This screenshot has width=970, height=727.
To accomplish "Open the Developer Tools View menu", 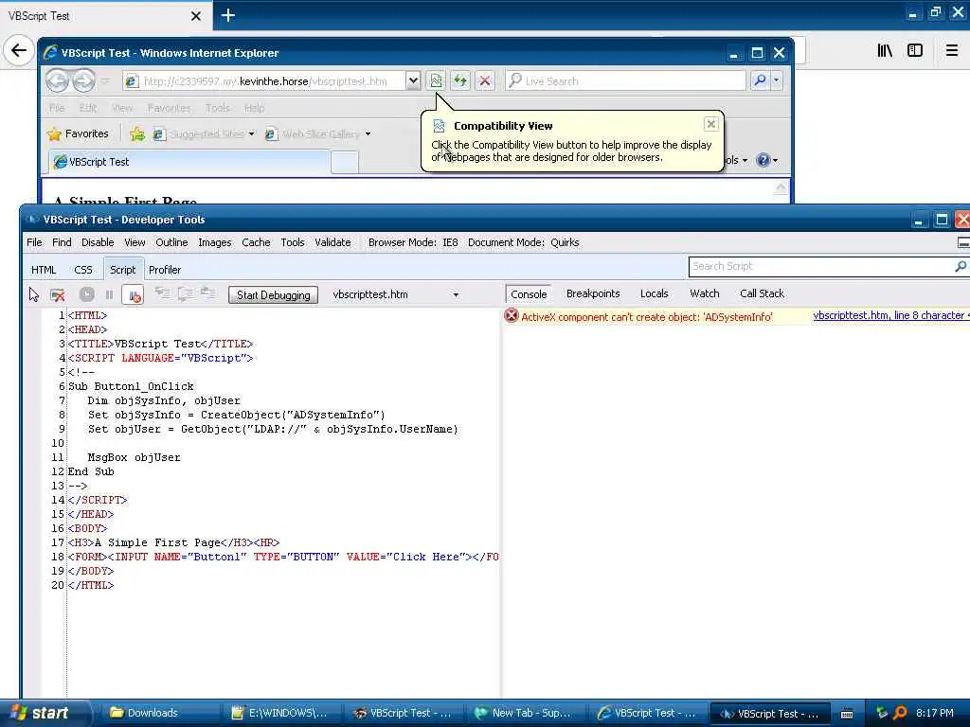I will point(135,242).
